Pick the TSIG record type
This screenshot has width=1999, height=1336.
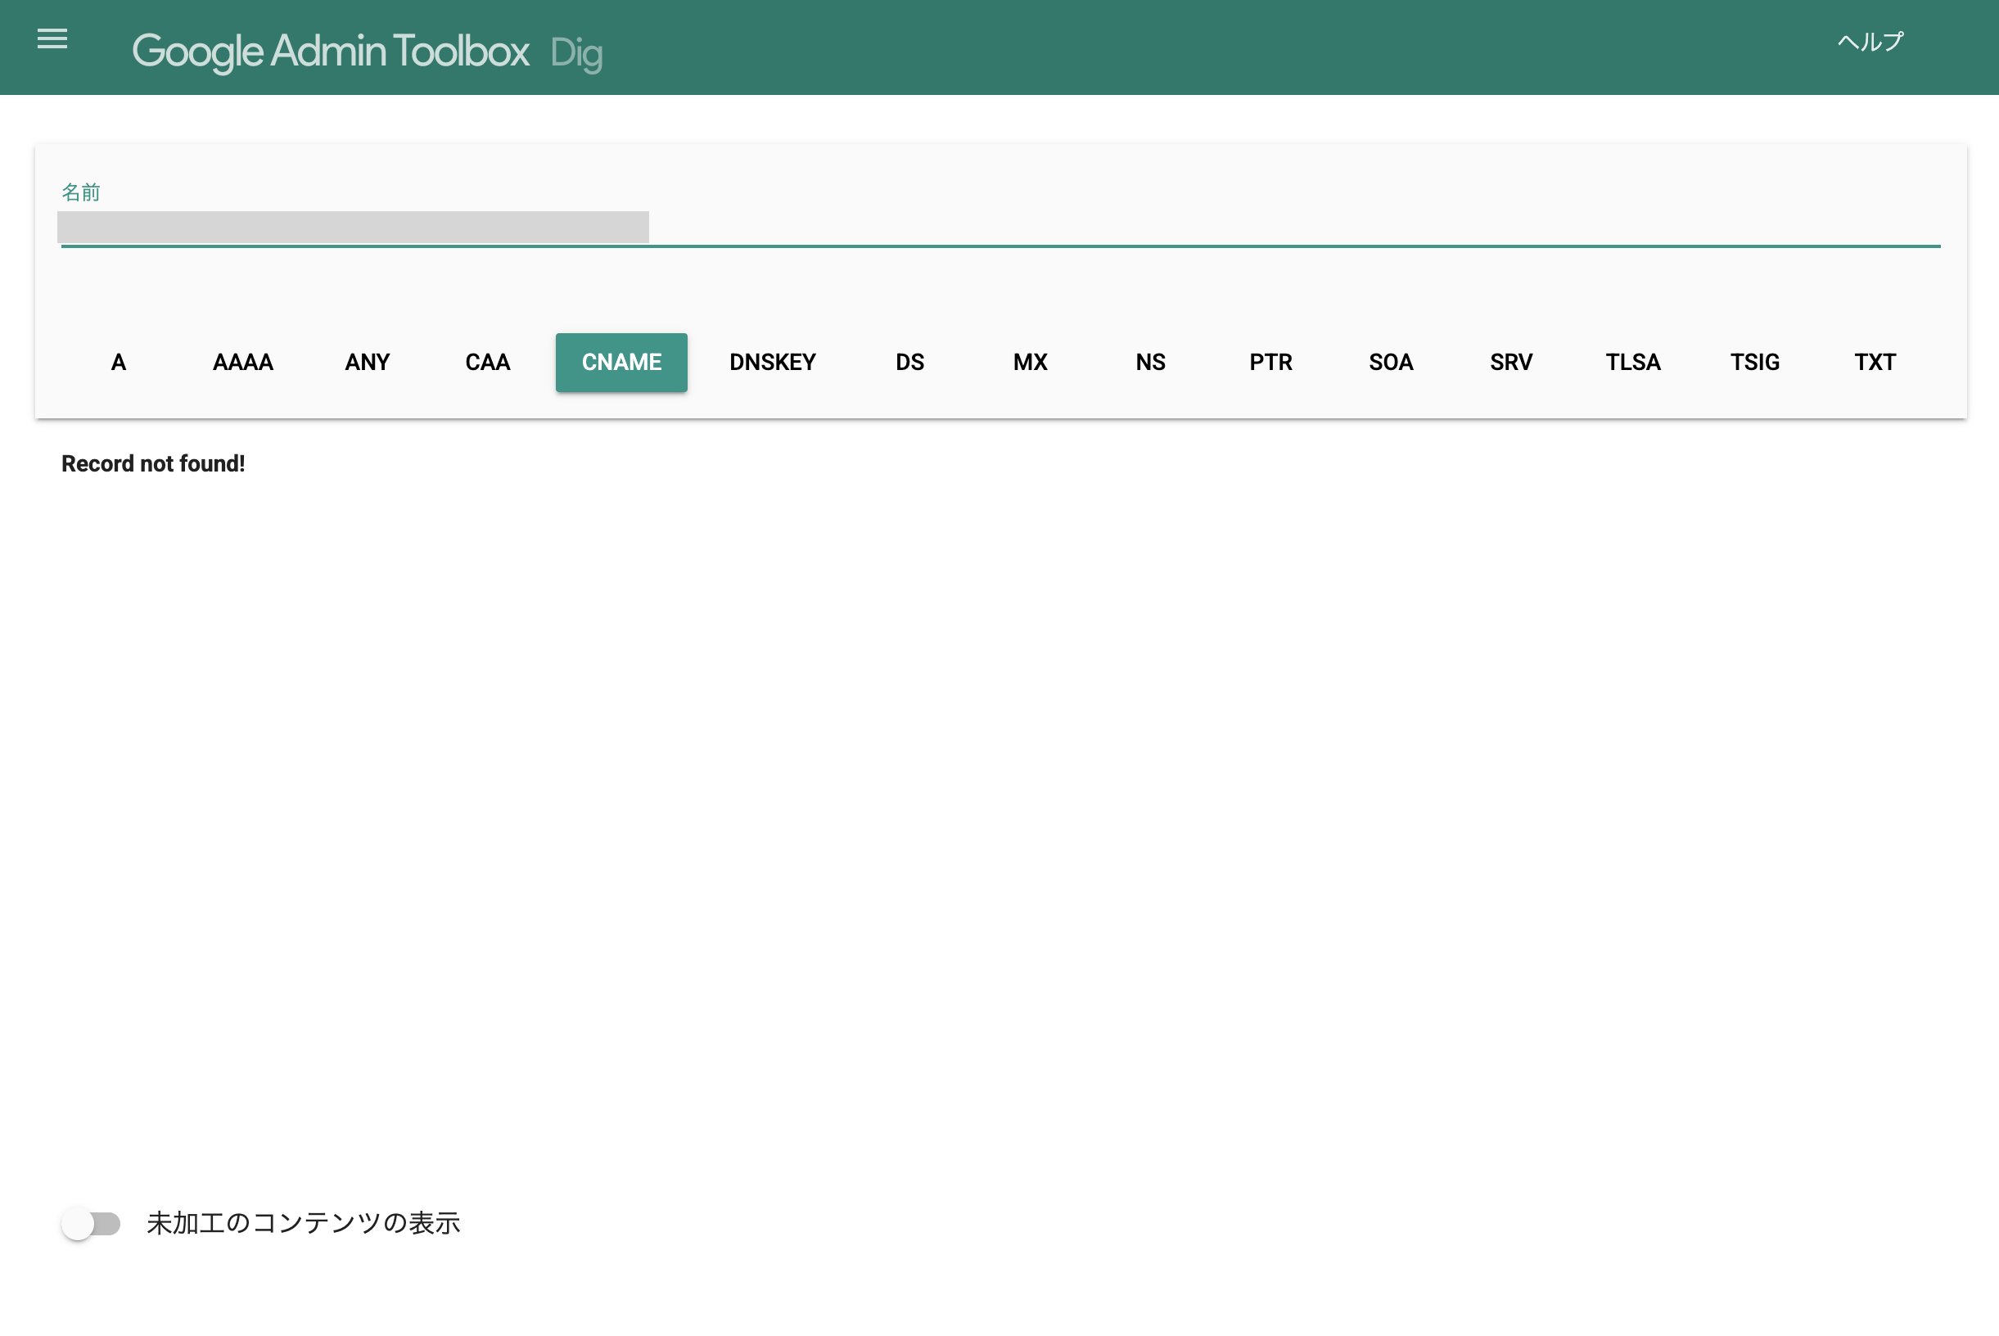point(1754,363)
